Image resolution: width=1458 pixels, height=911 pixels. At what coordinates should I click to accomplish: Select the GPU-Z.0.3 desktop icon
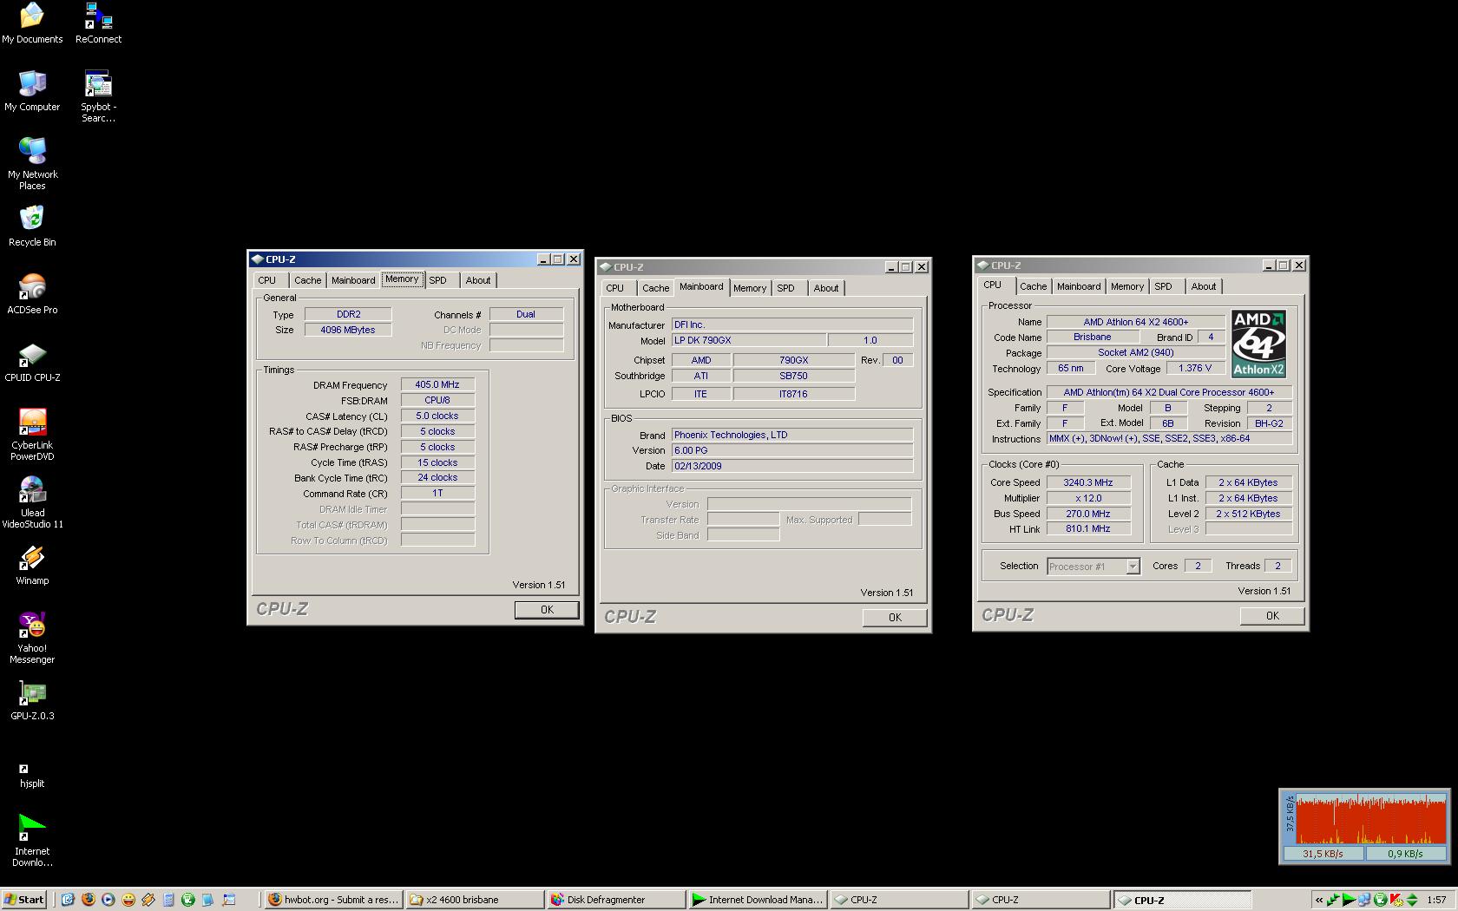click(32, 700)
